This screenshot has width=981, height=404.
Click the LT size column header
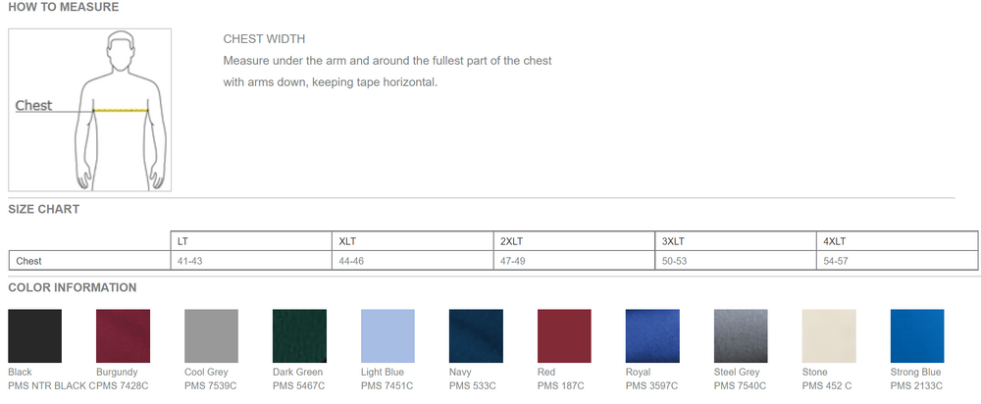tap(183, 241)
